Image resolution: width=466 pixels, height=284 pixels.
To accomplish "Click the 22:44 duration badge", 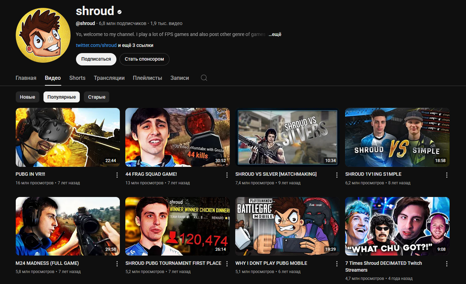I will (x=111, y=161).
